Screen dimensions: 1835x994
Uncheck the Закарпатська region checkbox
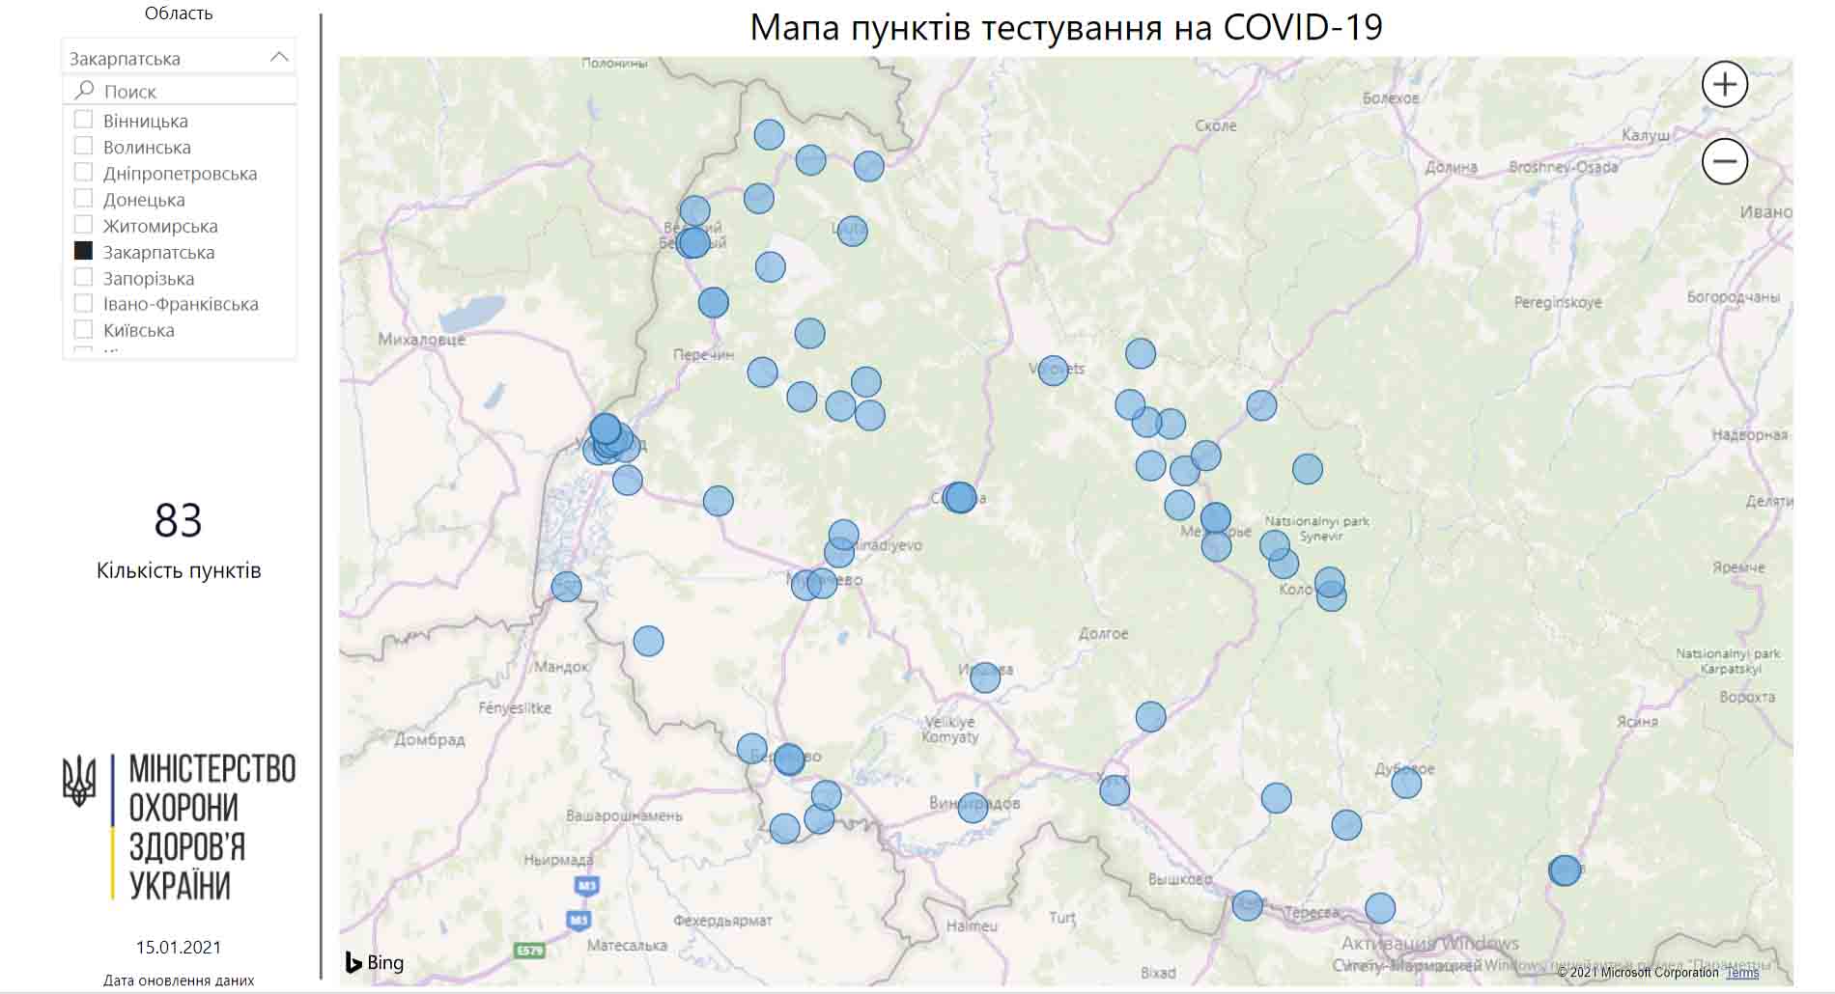84,251
